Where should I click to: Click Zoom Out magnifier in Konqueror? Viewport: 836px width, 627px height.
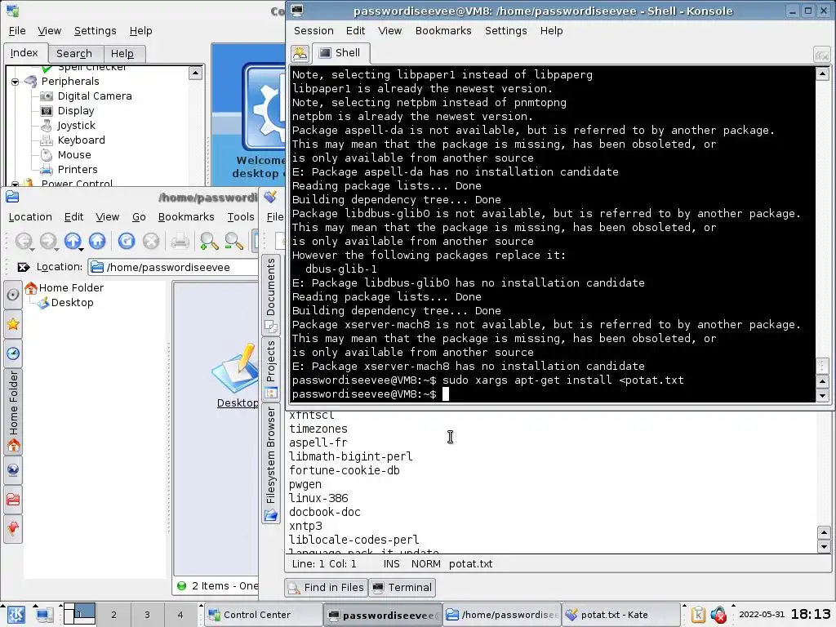(x=233, y=241)
